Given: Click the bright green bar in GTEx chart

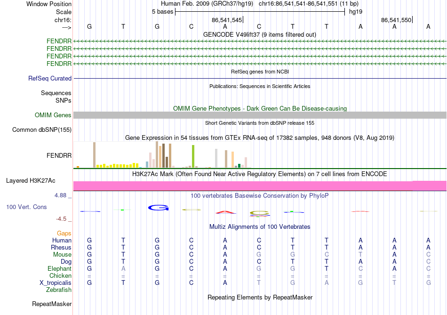Looking at the screenshot, I should click(x=193, y=156).
